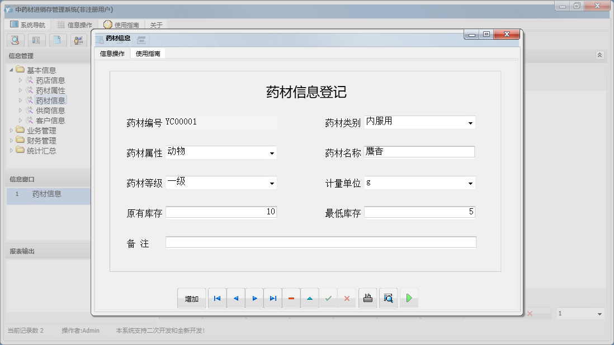Click the 增加 button
614x345 pixels.
[192, 298]
